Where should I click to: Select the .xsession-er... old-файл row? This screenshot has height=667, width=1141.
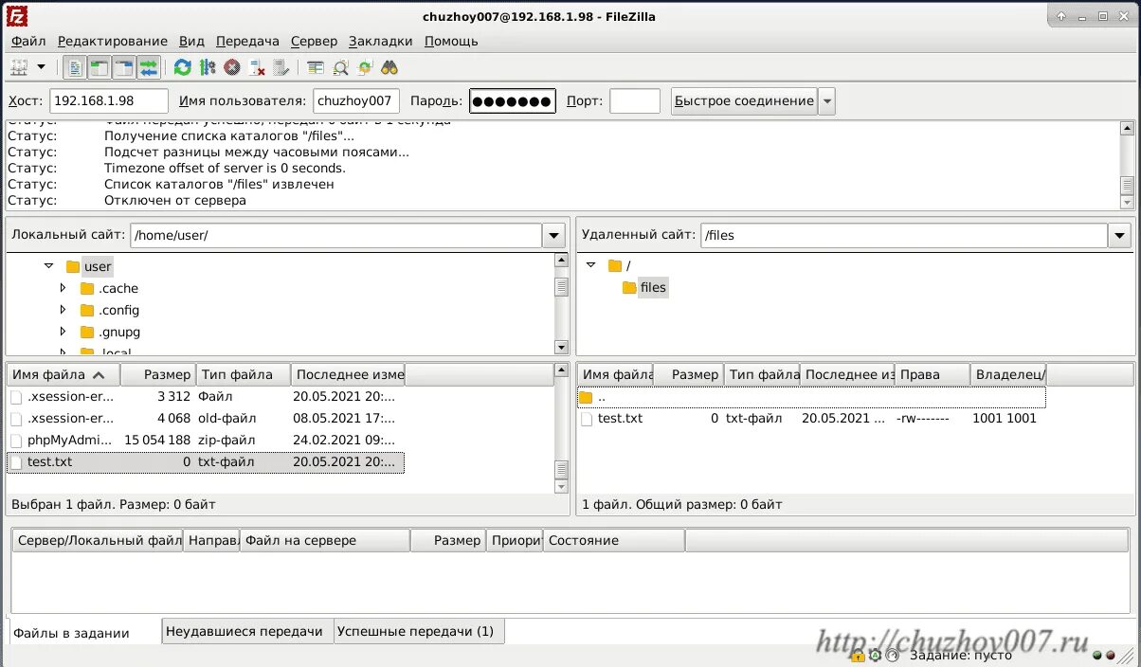click(205, 419)
